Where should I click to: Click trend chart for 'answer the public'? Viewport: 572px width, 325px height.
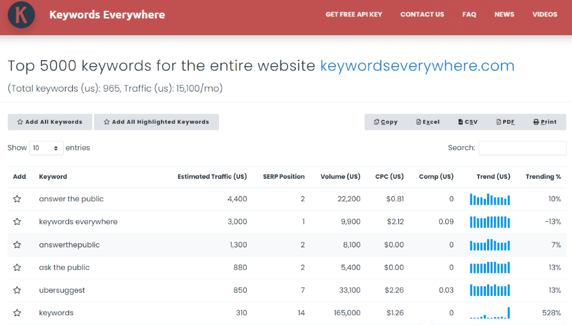pos(490,199)
